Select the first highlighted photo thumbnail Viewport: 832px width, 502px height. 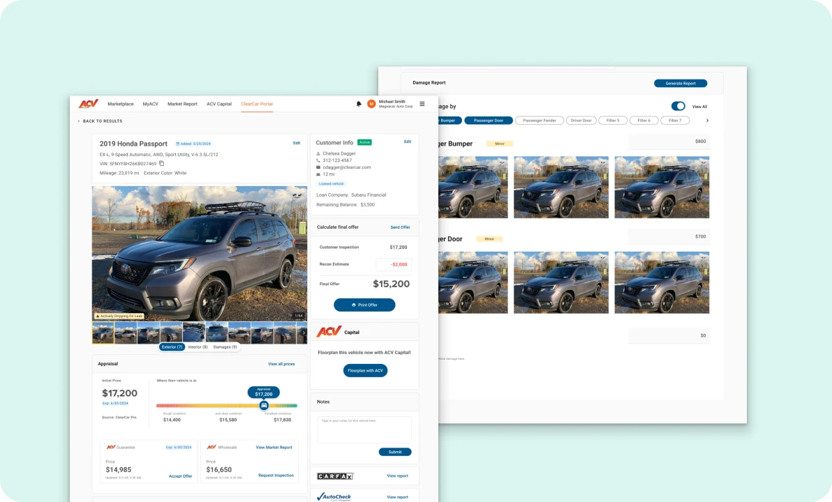pyautogui.click(x=103, y=333)
